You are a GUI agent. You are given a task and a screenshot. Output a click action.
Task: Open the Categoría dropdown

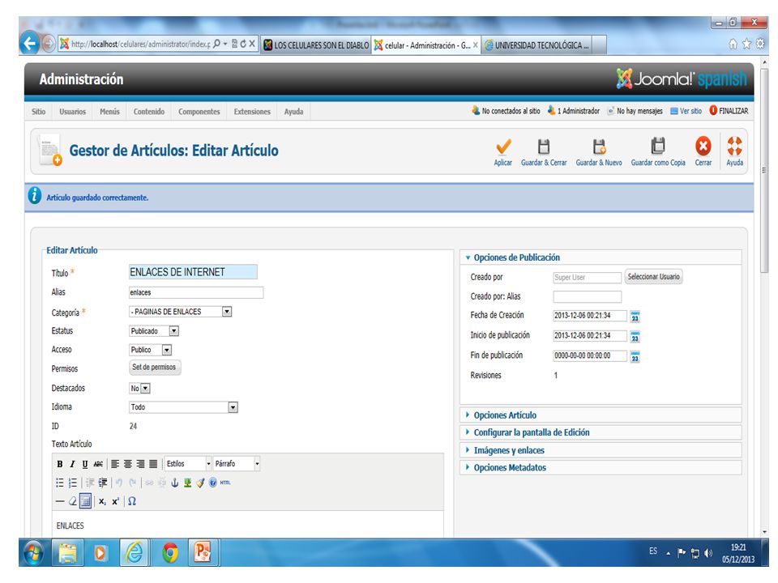[x=181, y=312]
